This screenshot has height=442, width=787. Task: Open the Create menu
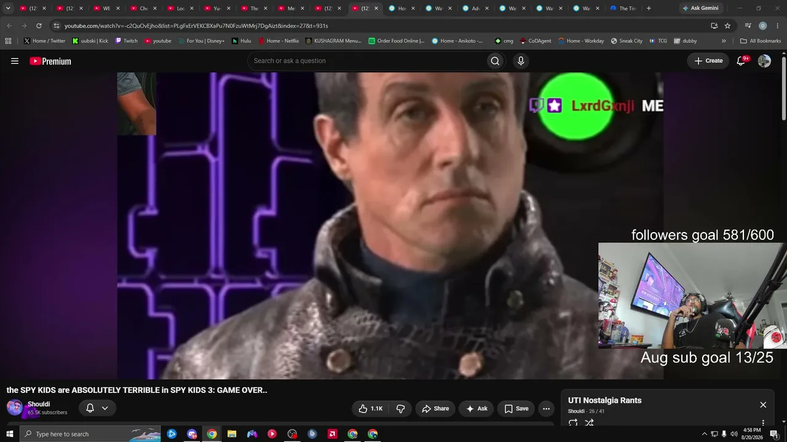pos(708,61)
